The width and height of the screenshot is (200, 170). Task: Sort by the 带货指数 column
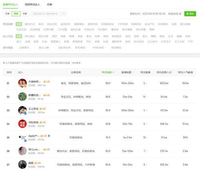point(108,72)
